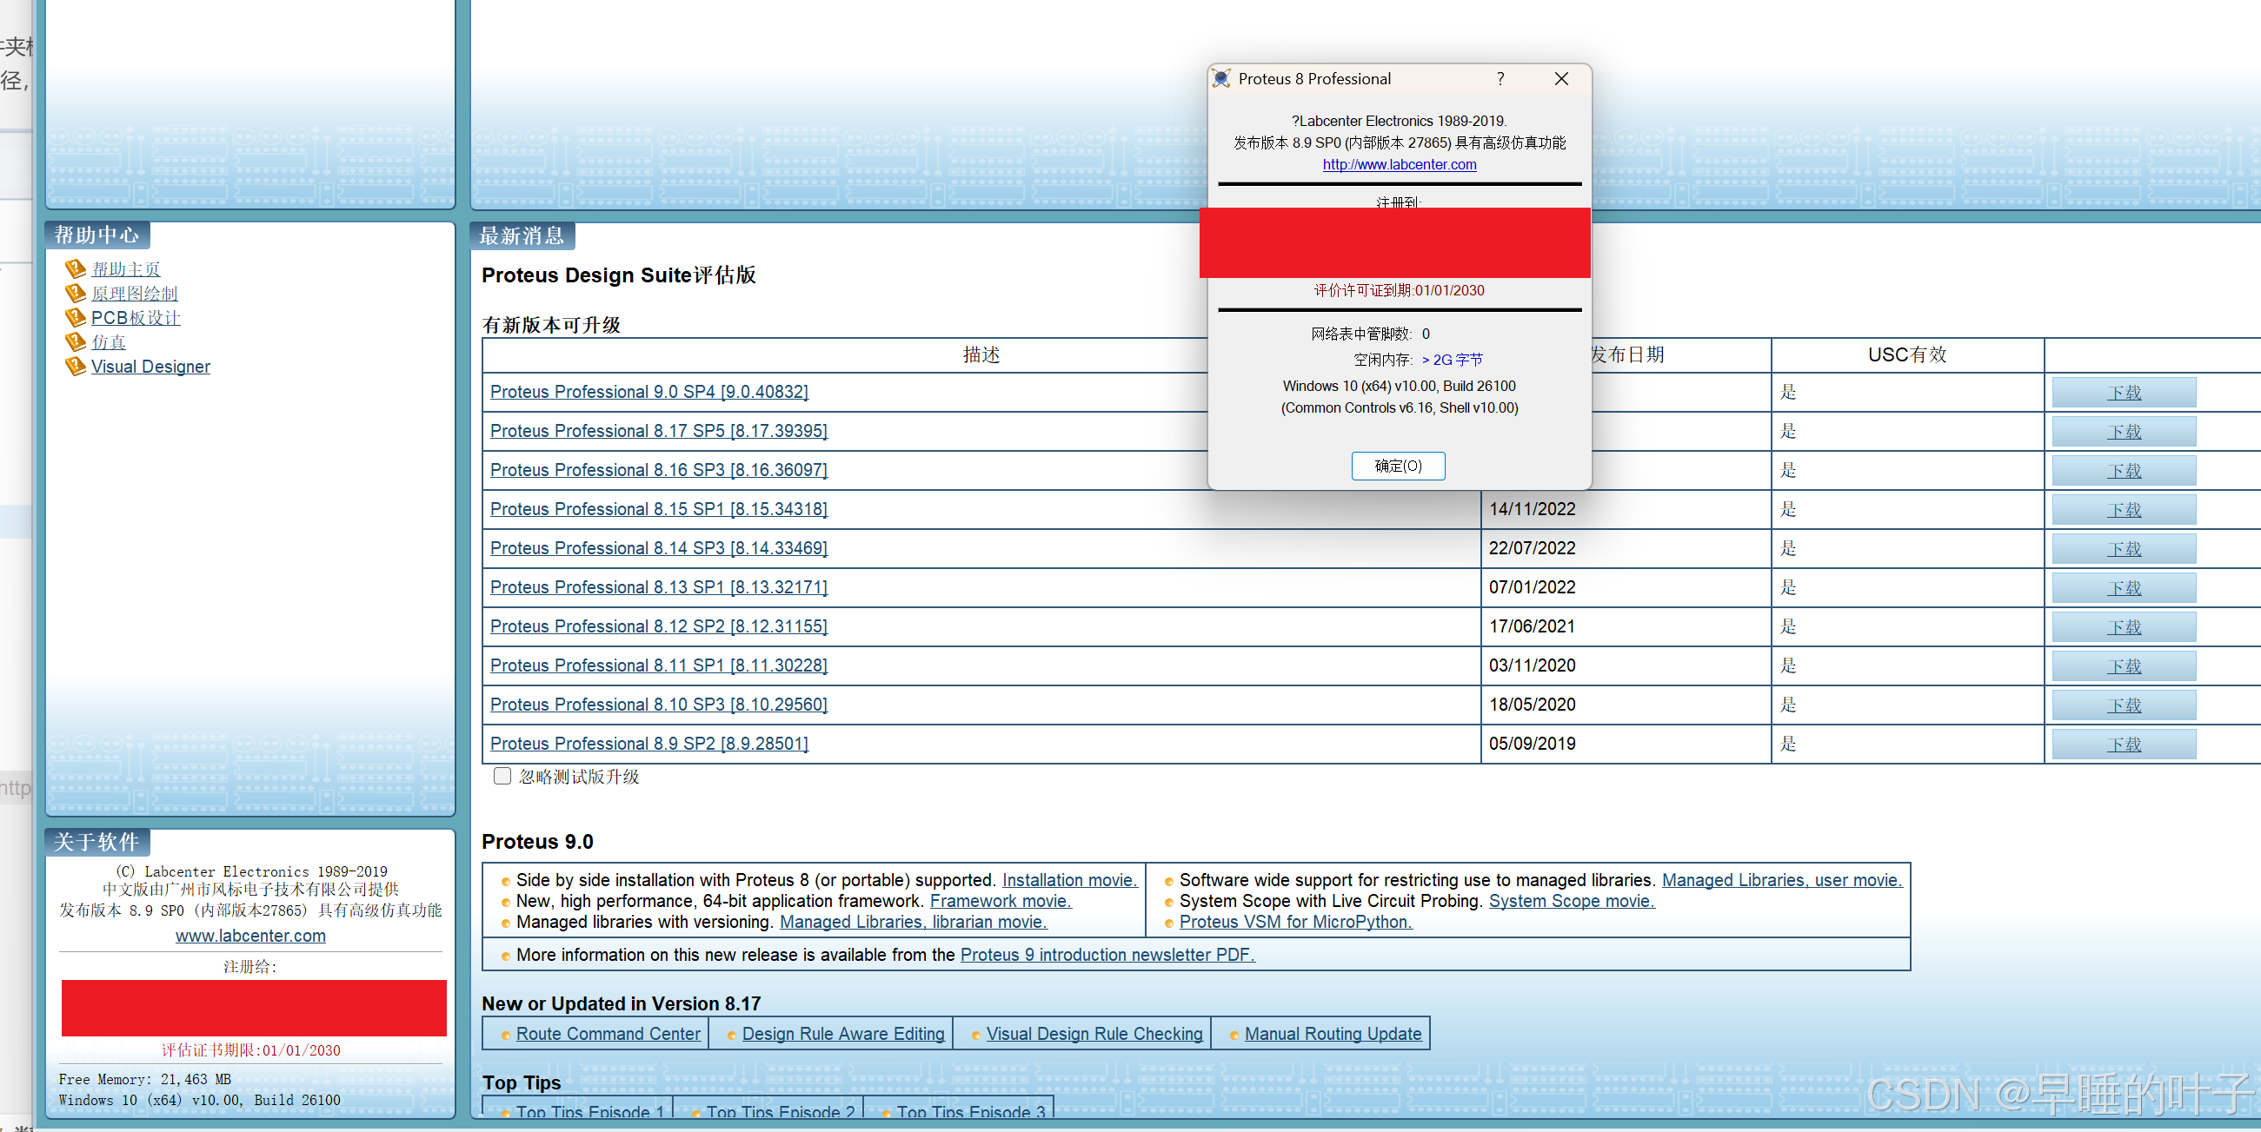
Task: Click the PCB design help book icon
Action: (76, 318)
